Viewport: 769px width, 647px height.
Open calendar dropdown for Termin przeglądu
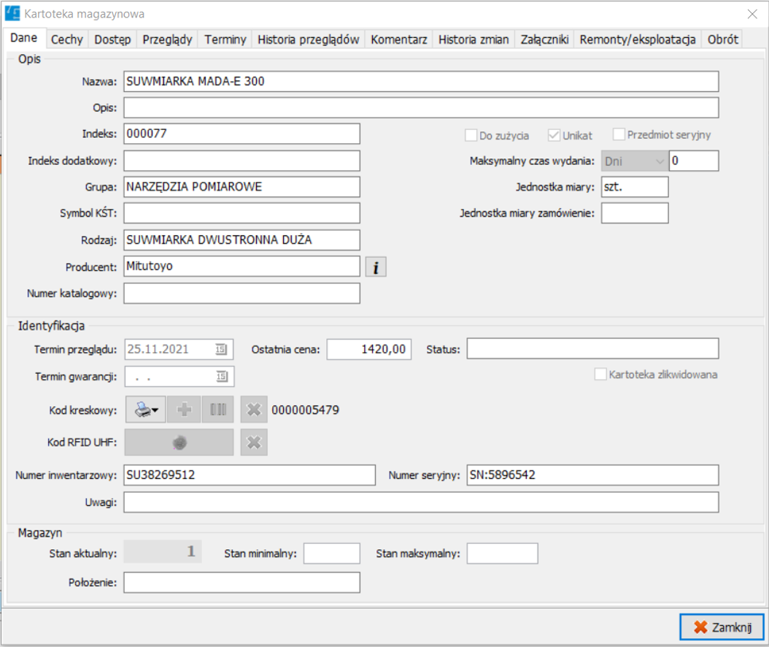point(221,350)
